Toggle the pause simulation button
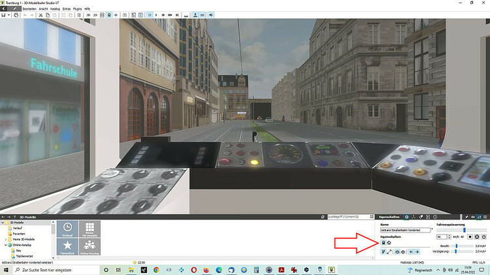 [150, 15]
